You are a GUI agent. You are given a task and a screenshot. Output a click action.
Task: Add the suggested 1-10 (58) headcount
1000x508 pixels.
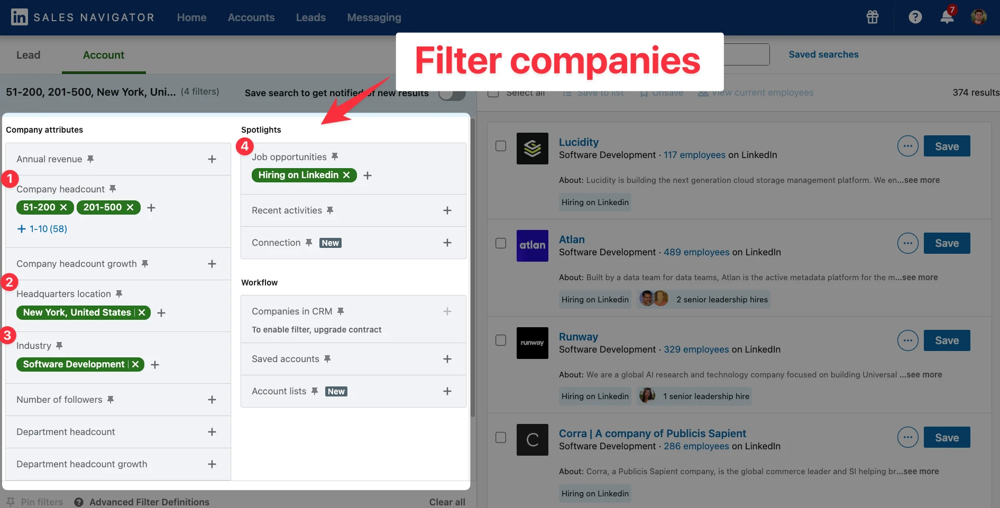coord(42,229)
